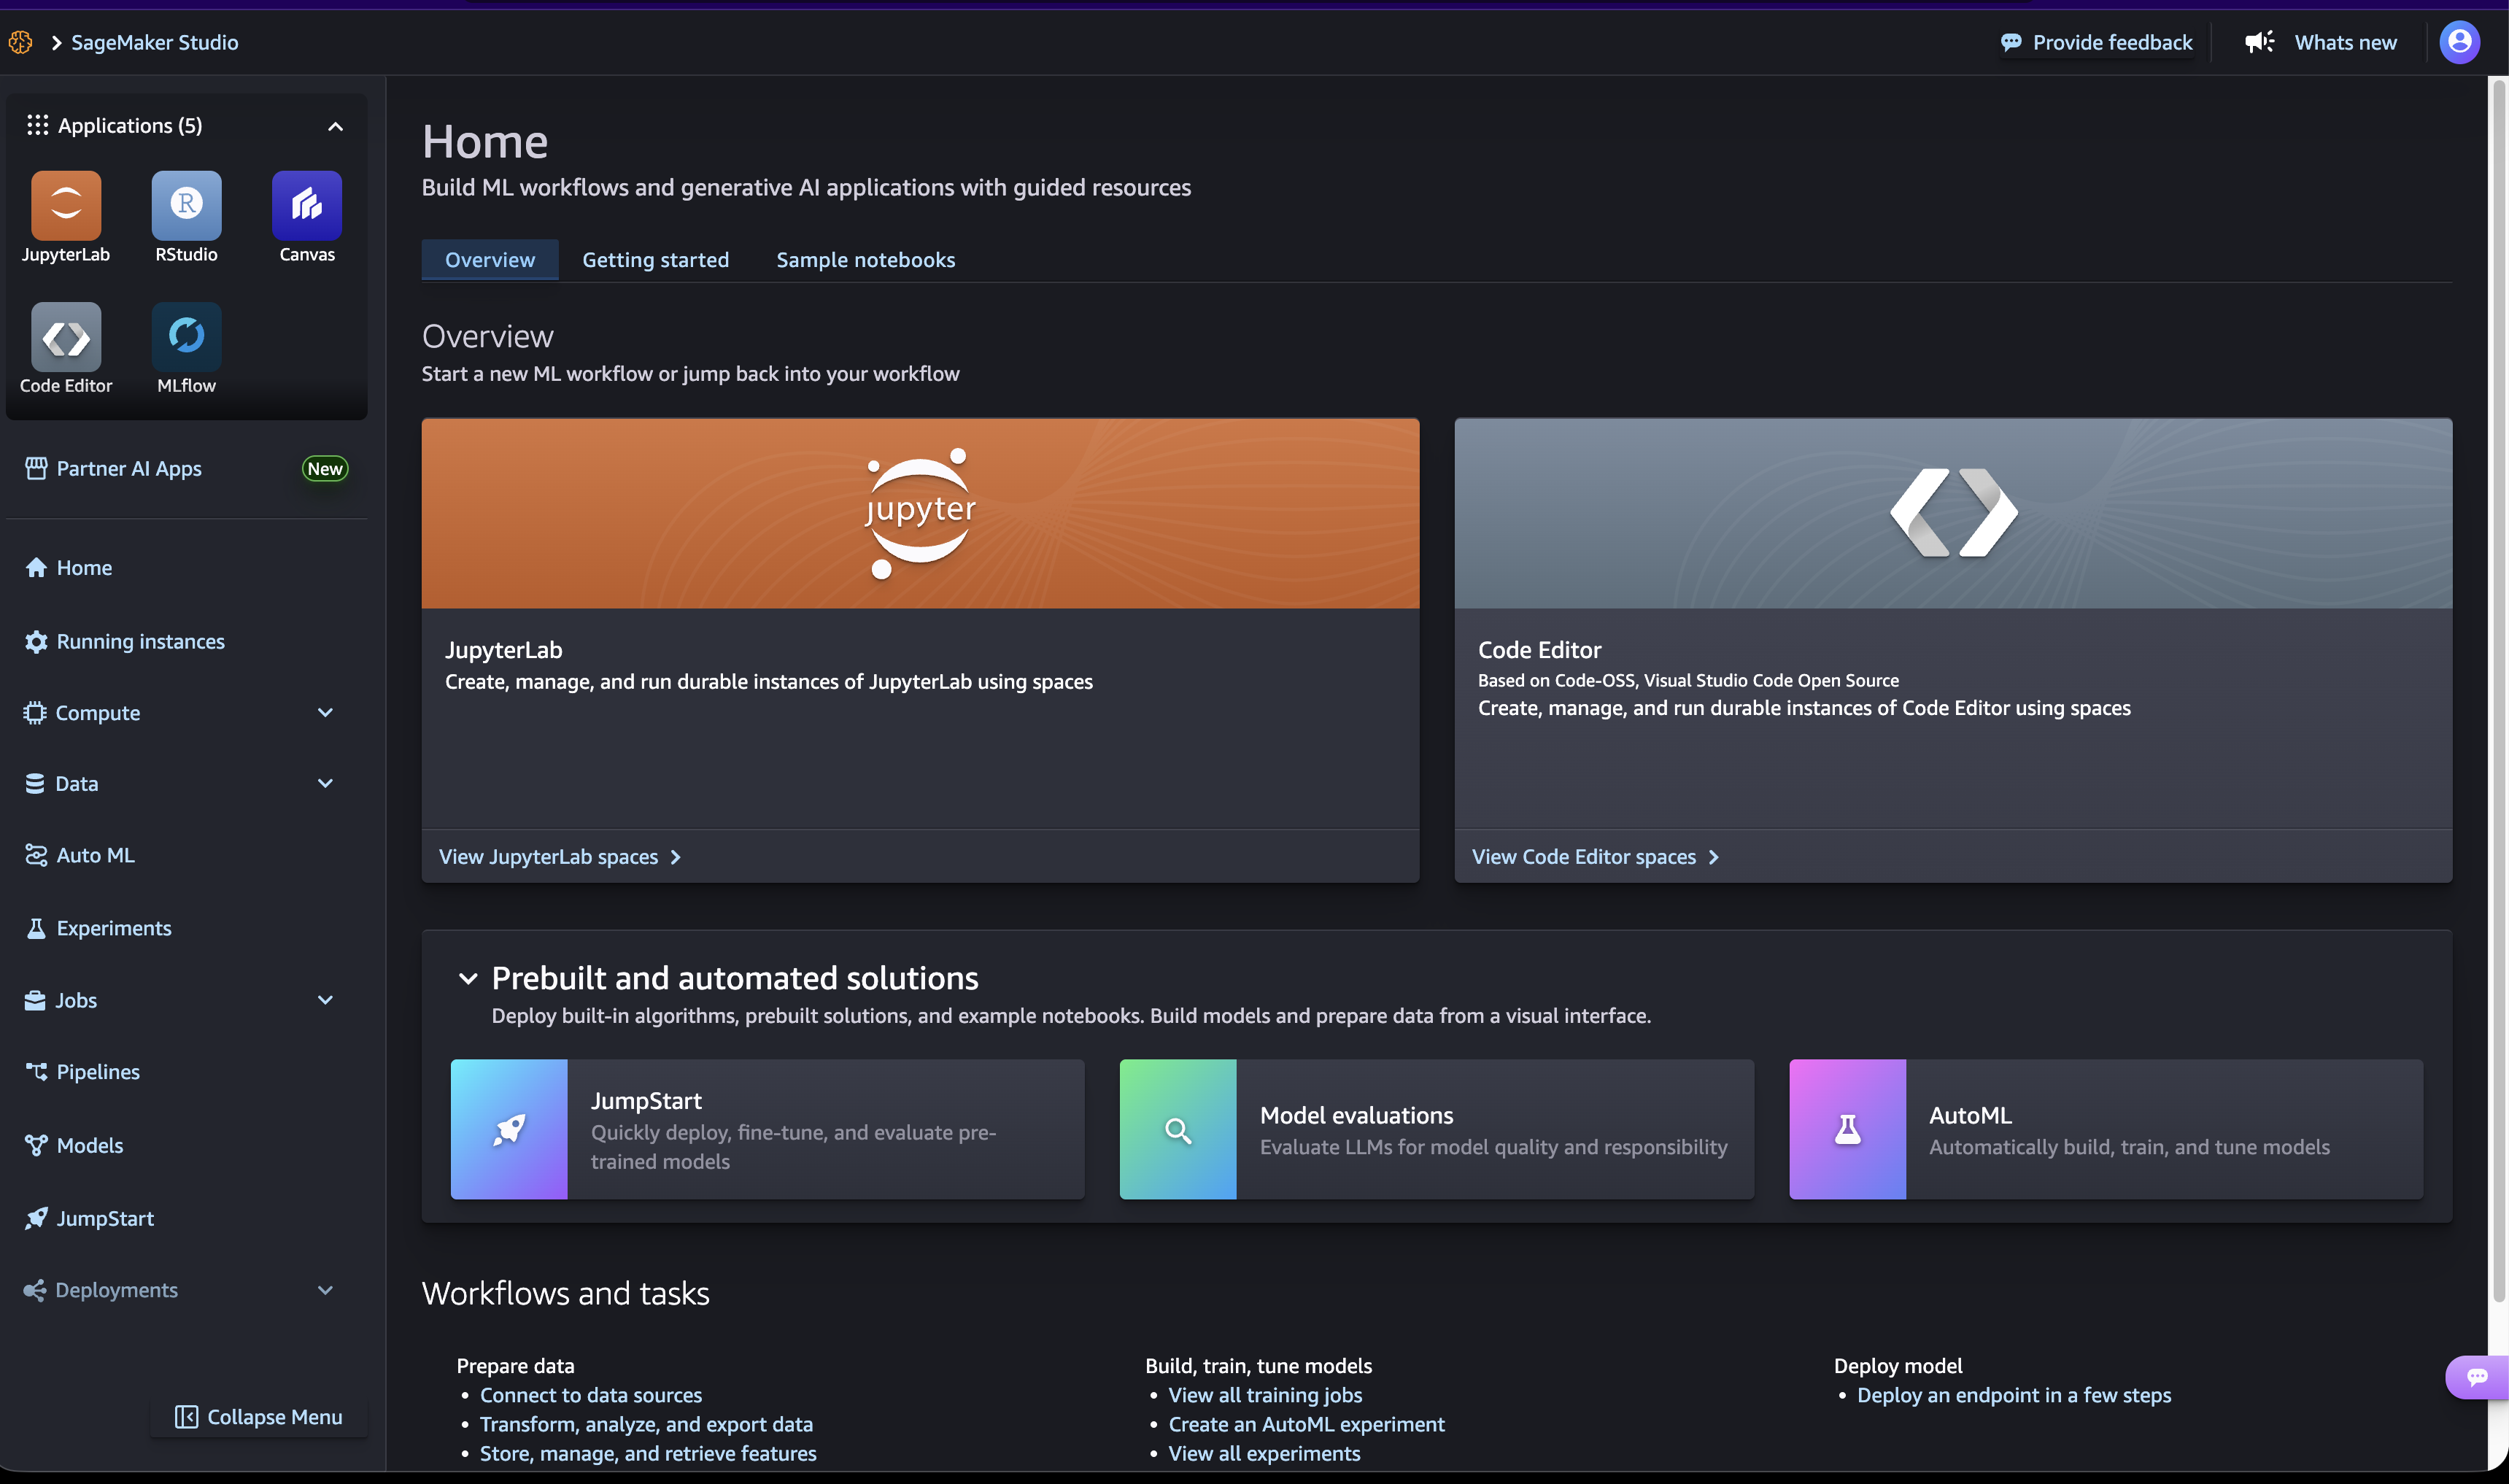Image resolution: width=2509 pixels, height=1484 pixels.
Task: Click the AutoML flask tile icon
Action: click(x=1847, y=1129)
